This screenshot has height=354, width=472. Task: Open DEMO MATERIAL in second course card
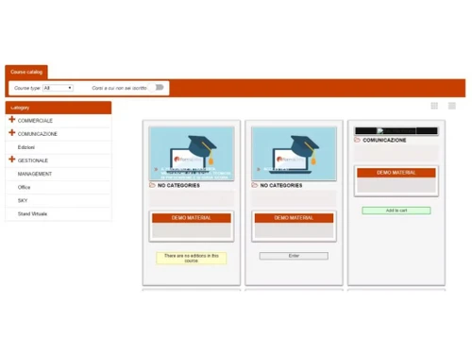[x=294, y=218]
